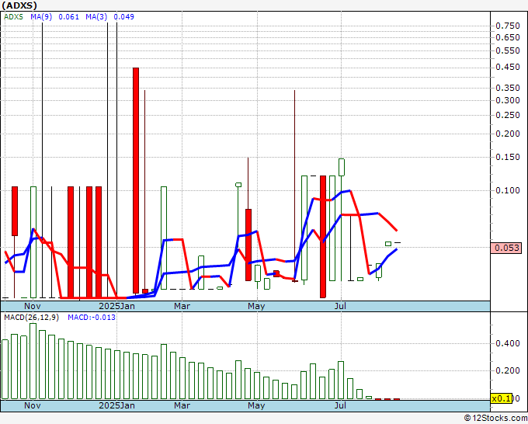Select the 2025Jan label on price axis
Viewport: 528px width, 424px height.
(117, 306)
